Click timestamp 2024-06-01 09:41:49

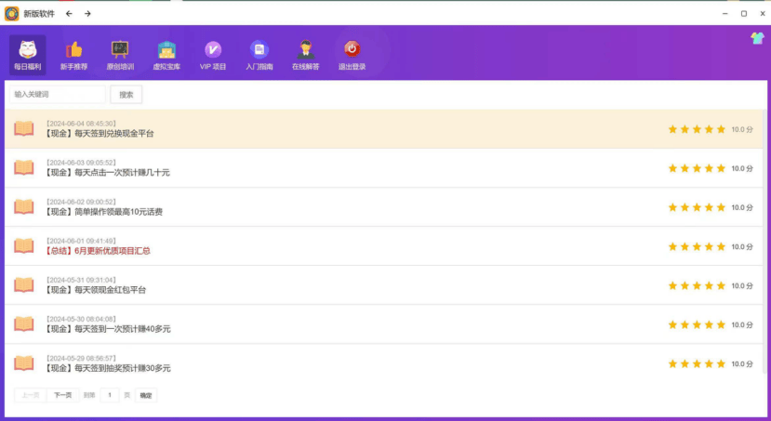point(81,241)
